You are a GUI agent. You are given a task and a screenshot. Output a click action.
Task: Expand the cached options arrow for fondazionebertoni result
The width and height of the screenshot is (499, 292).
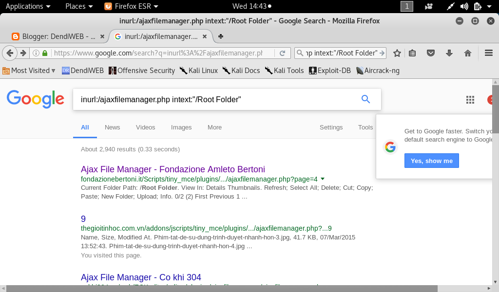(323, 179)
